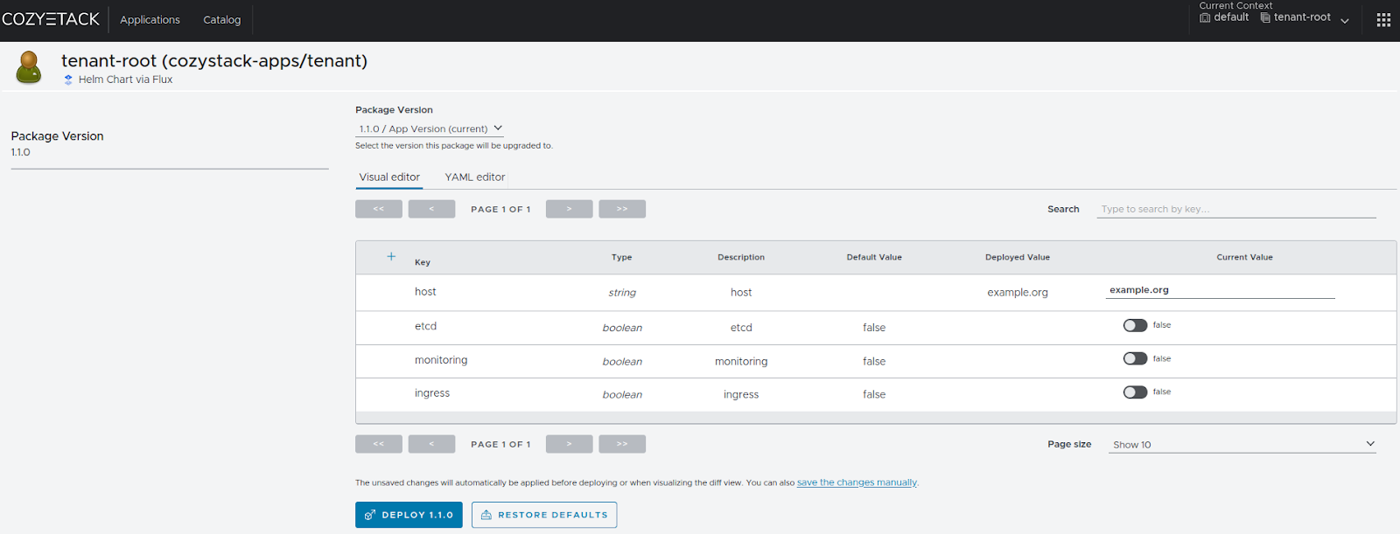1400x534 pixels.
Task: Click the Cozystack logo
Action: pyautogui.click(x=51, y=19)
